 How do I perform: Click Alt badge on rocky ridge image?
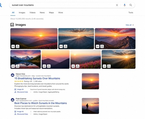(98, 46)
